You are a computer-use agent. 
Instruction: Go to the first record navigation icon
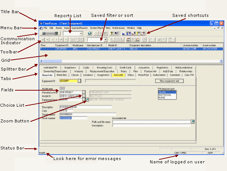42,39
